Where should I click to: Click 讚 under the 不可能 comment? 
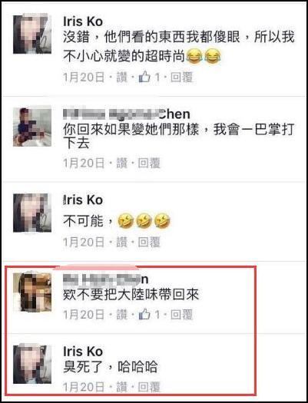(x=122, y=242)
